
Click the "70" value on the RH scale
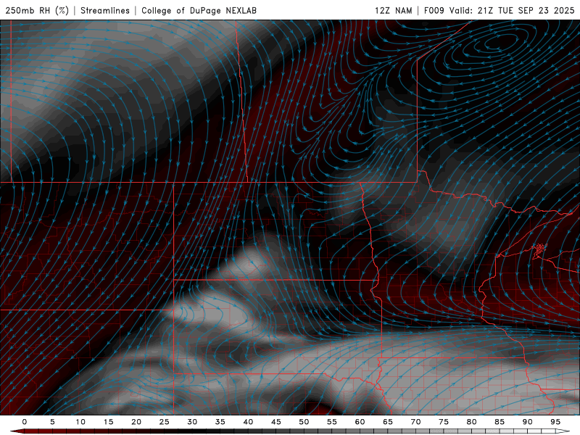point(415,422)
